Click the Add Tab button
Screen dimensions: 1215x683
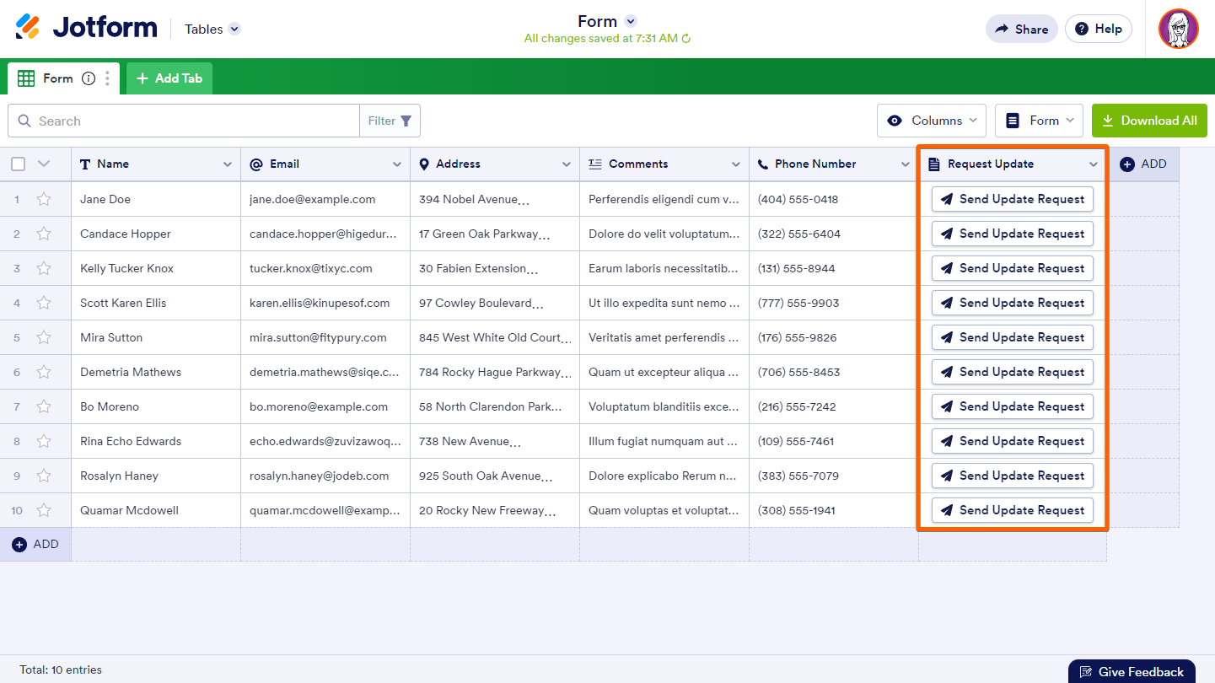169,78
